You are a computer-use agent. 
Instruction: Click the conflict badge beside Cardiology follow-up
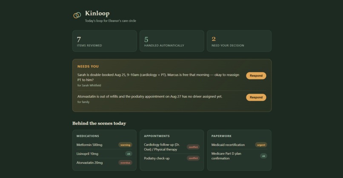pos(193,147)
